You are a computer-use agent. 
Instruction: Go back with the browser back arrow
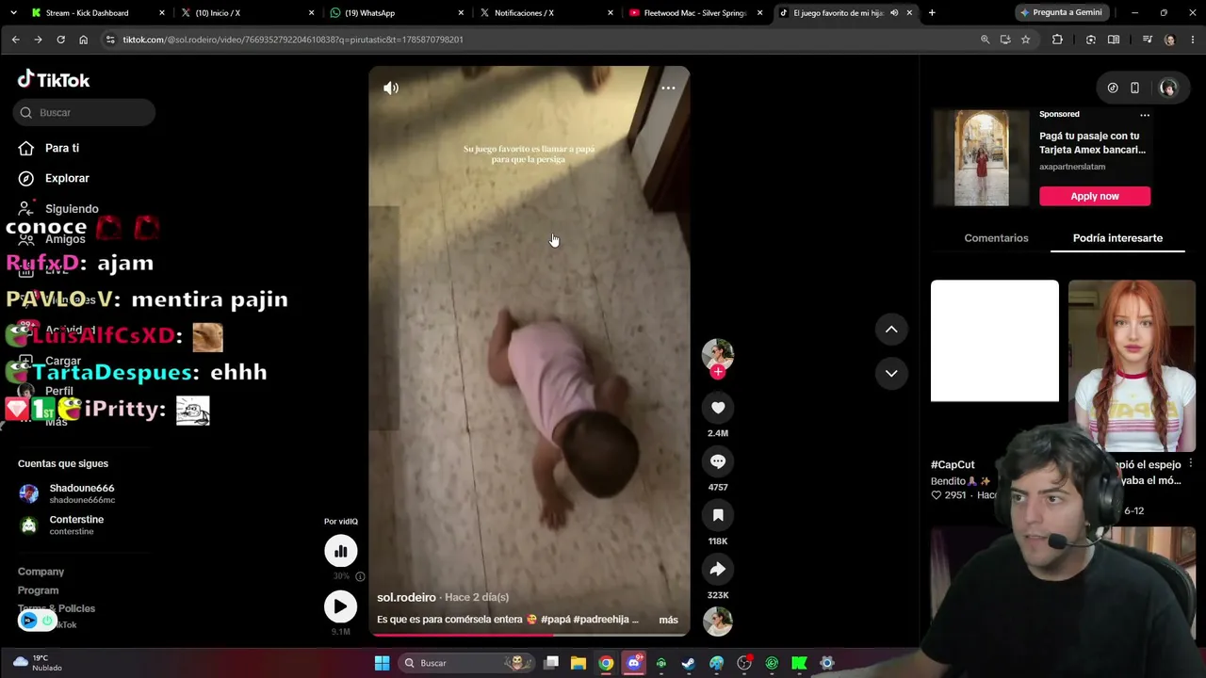point(15,40)
